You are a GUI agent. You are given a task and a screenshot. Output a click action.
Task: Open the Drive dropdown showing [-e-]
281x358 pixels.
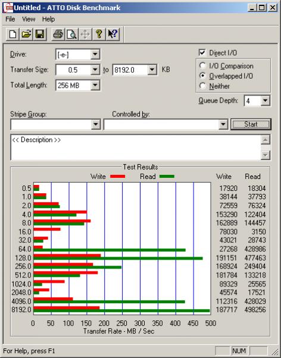click(x=95, y=54)
